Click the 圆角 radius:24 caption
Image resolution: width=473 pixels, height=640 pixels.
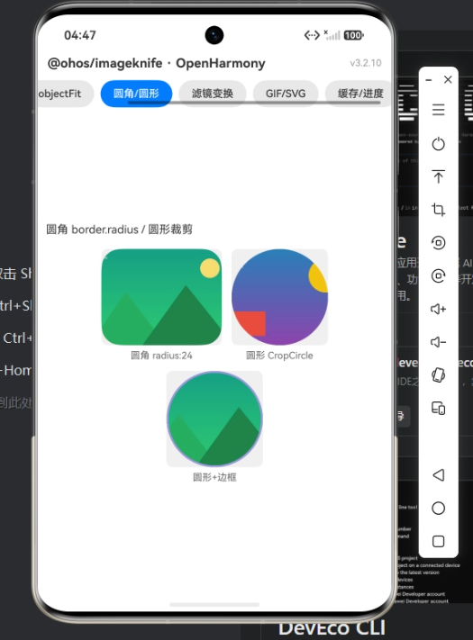coord(161,356)
